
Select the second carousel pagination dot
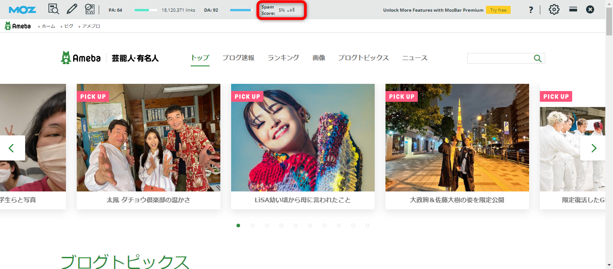(x=253, y=226)
